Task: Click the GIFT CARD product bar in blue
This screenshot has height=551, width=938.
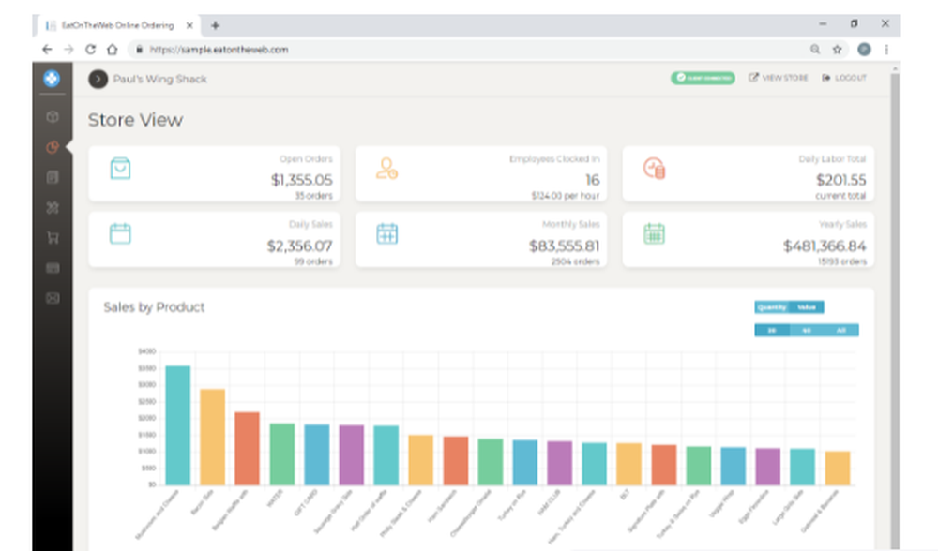Action: point(316,454)
